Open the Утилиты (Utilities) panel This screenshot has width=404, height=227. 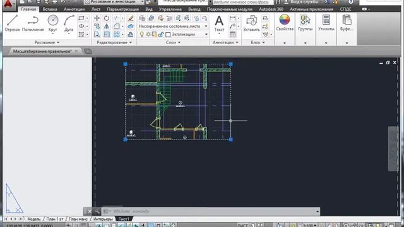point(326,23)
